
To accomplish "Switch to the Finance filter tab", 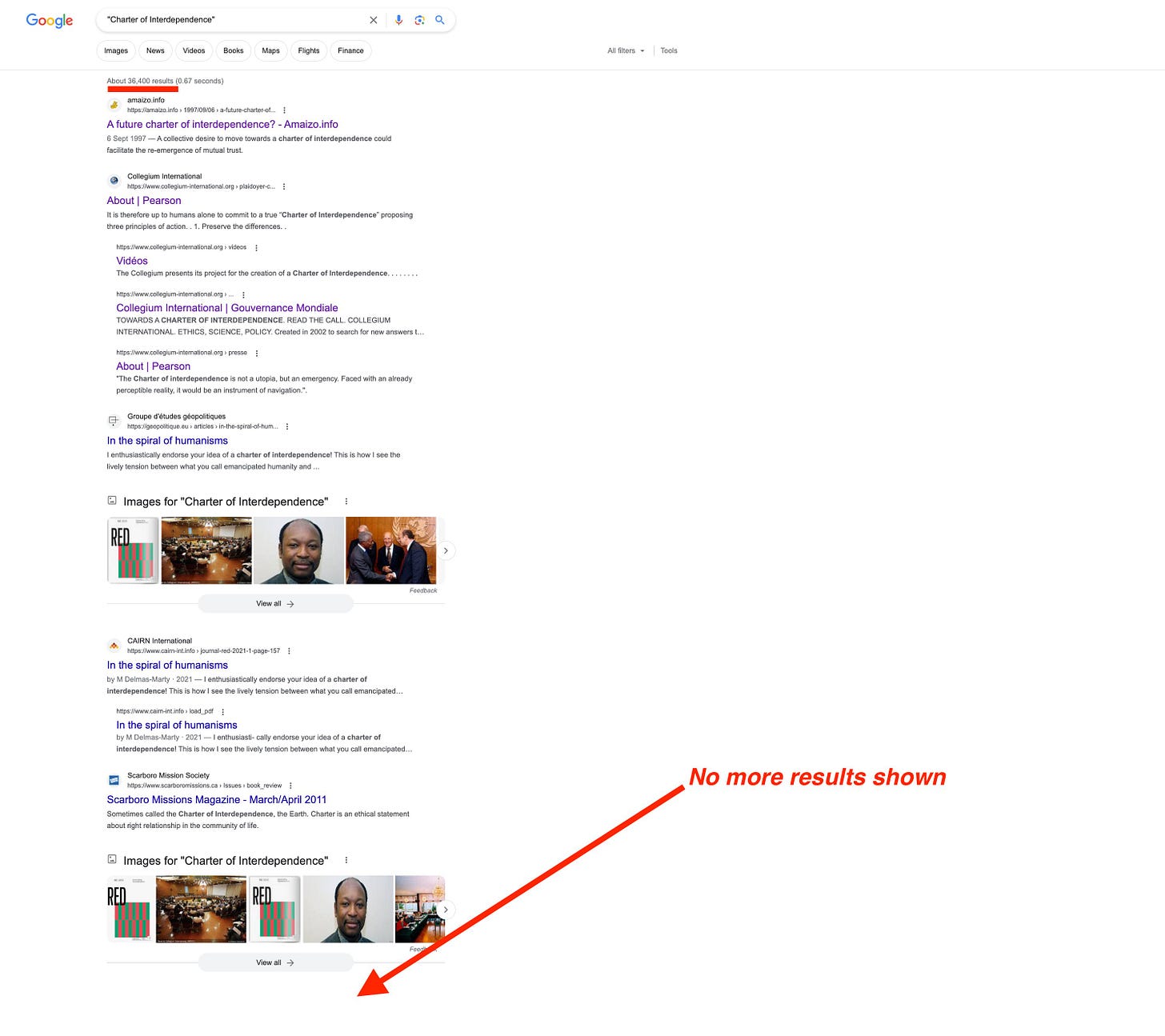I will pyautogui.click(x=350, y=50).
